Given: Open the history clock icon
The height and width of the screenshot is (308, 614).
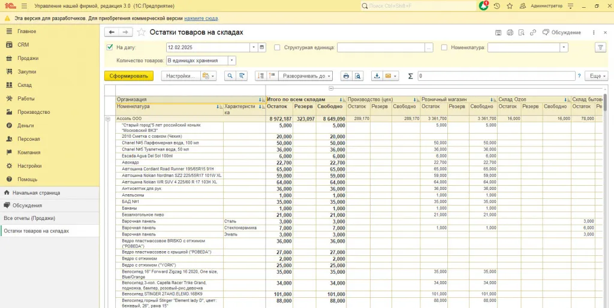Looking at the screenshot, I should 496,5.
